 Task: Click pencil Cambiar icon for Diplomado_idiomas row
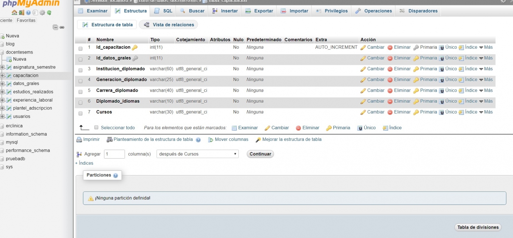coord(363,101)
